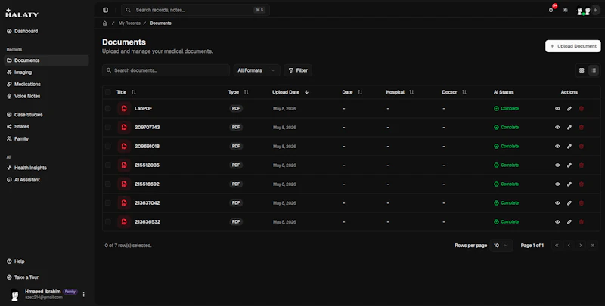The width and height of the screenshot is (605, 306).
Task: Open Case Studies in sidebar
Action: click(46, 115)
